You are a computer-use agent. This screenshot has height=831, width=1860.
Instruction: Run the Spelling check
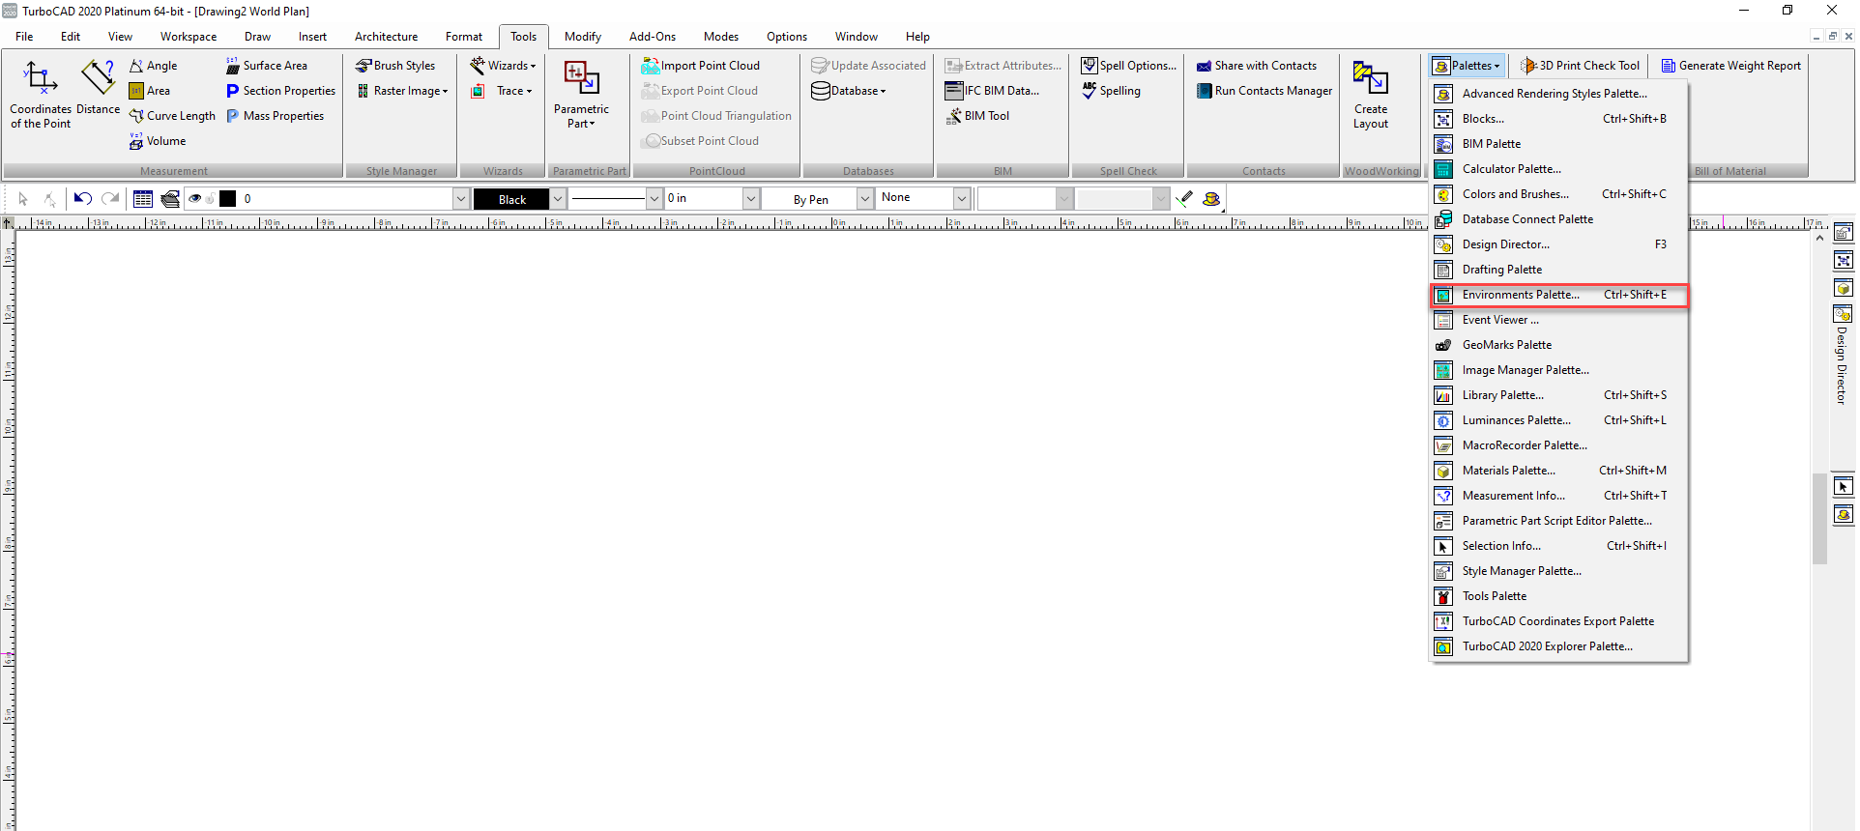tap(1111, 91)
